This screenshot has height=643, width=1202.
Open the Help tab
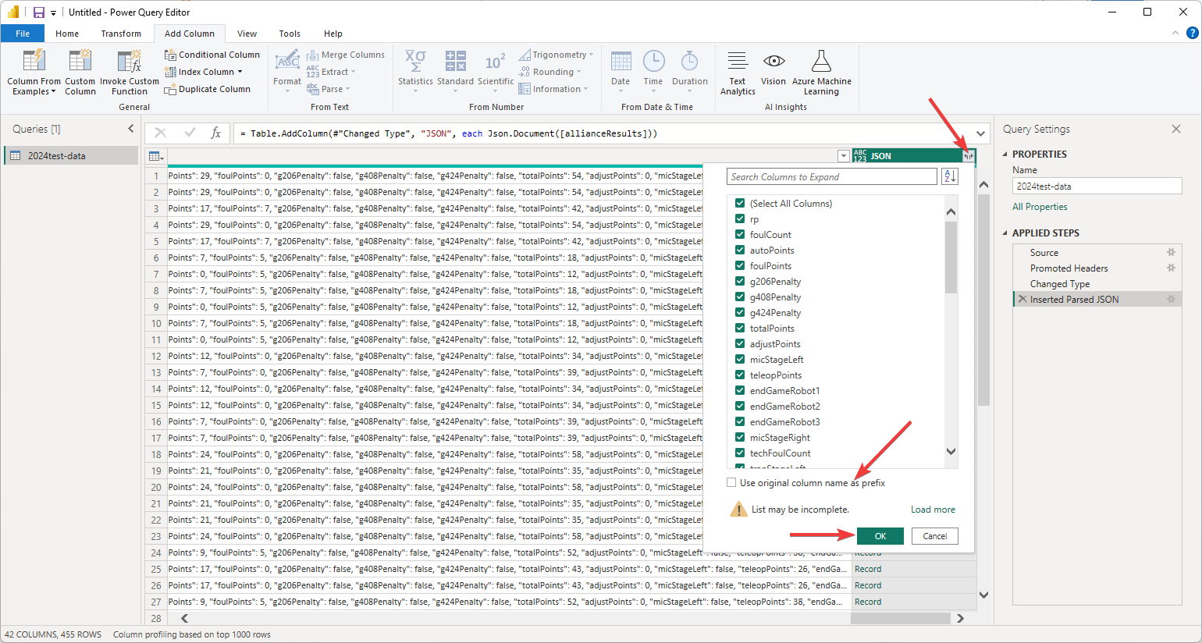tap(333, 34)
